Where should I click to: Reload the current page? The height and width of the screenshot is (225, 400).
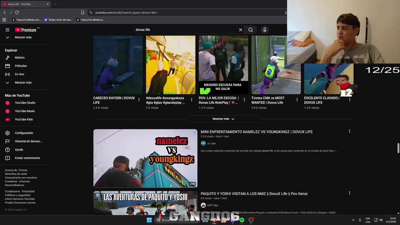coord(17,12)
